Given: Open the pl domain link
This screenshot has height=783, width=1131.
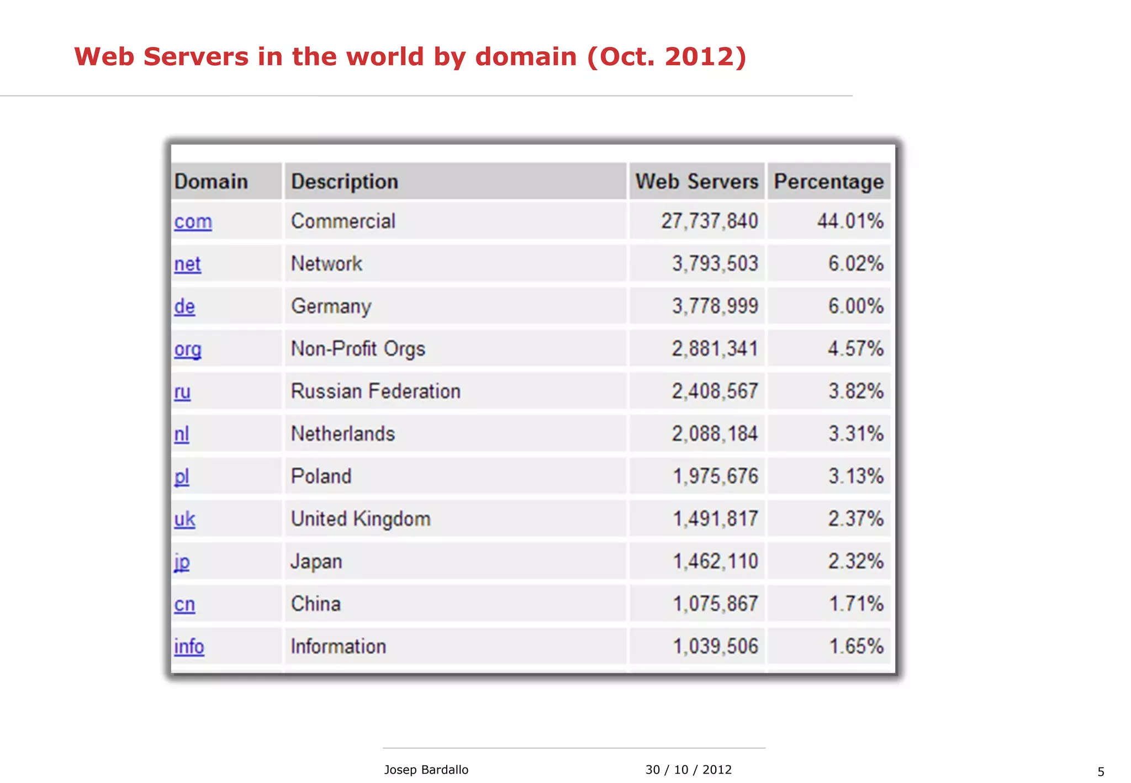Looking at the screenshot, I should click(x=182, y=477).
